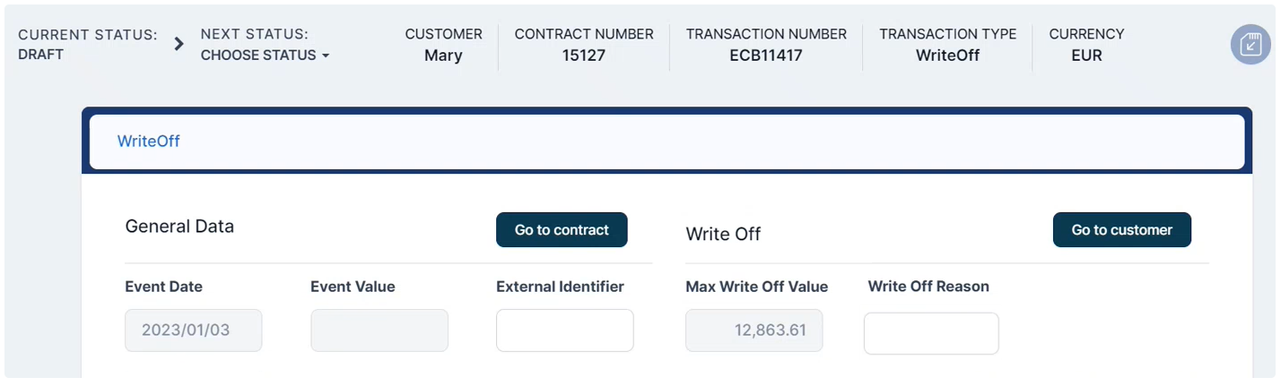Click the arrow between current and next status

click(x=179, y=44)
